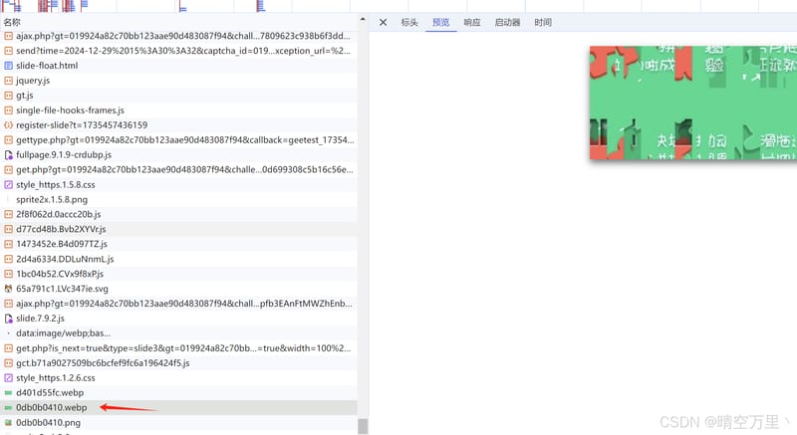The image size is (797, 435).
Task: Click the 0db0b0410.png image icon
Action: pos(8,422)
